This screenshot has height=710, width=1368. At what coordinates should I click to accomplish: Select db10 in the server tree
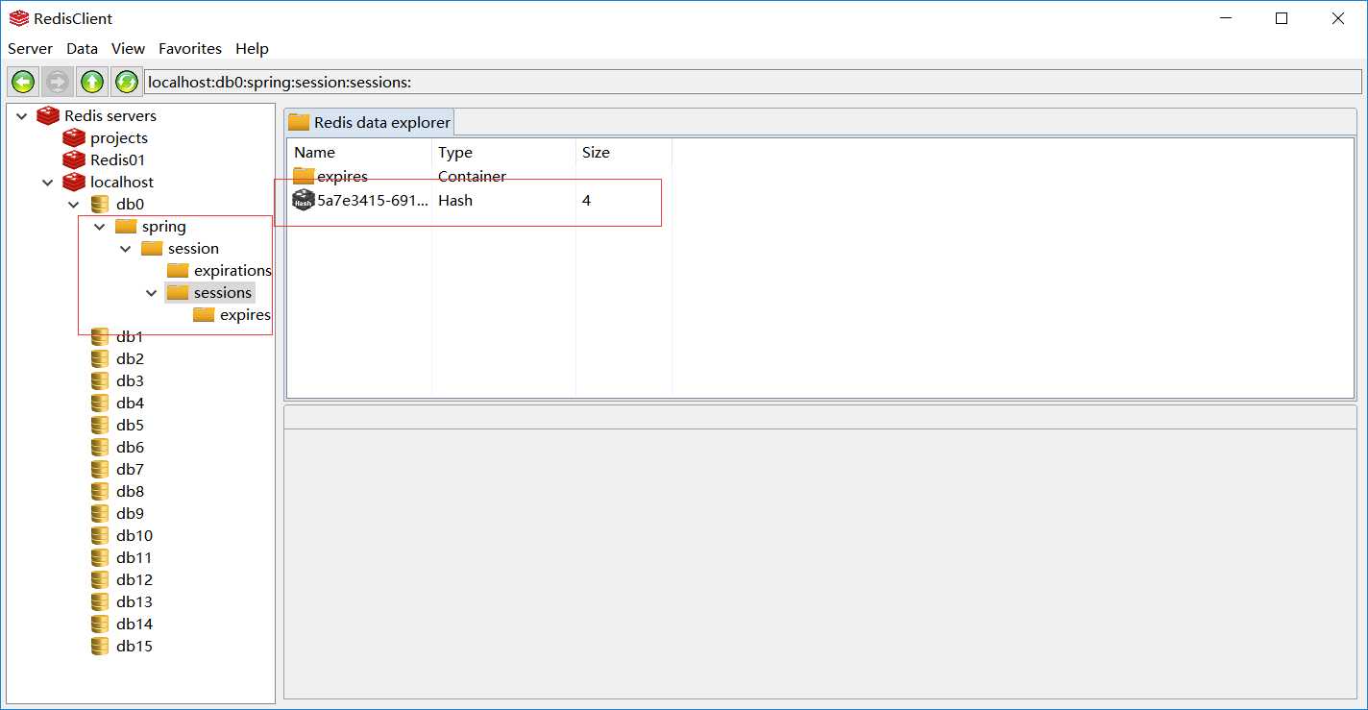(134, 535)
